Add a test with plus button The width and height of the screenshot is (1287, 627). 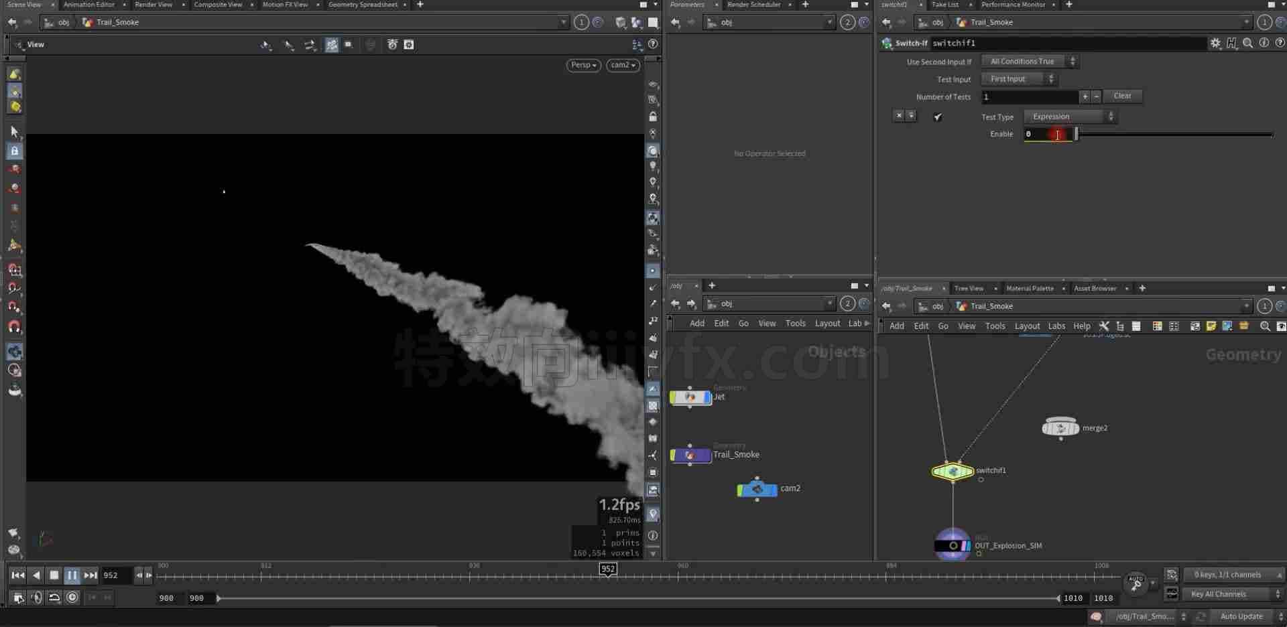coord(1085,97)
